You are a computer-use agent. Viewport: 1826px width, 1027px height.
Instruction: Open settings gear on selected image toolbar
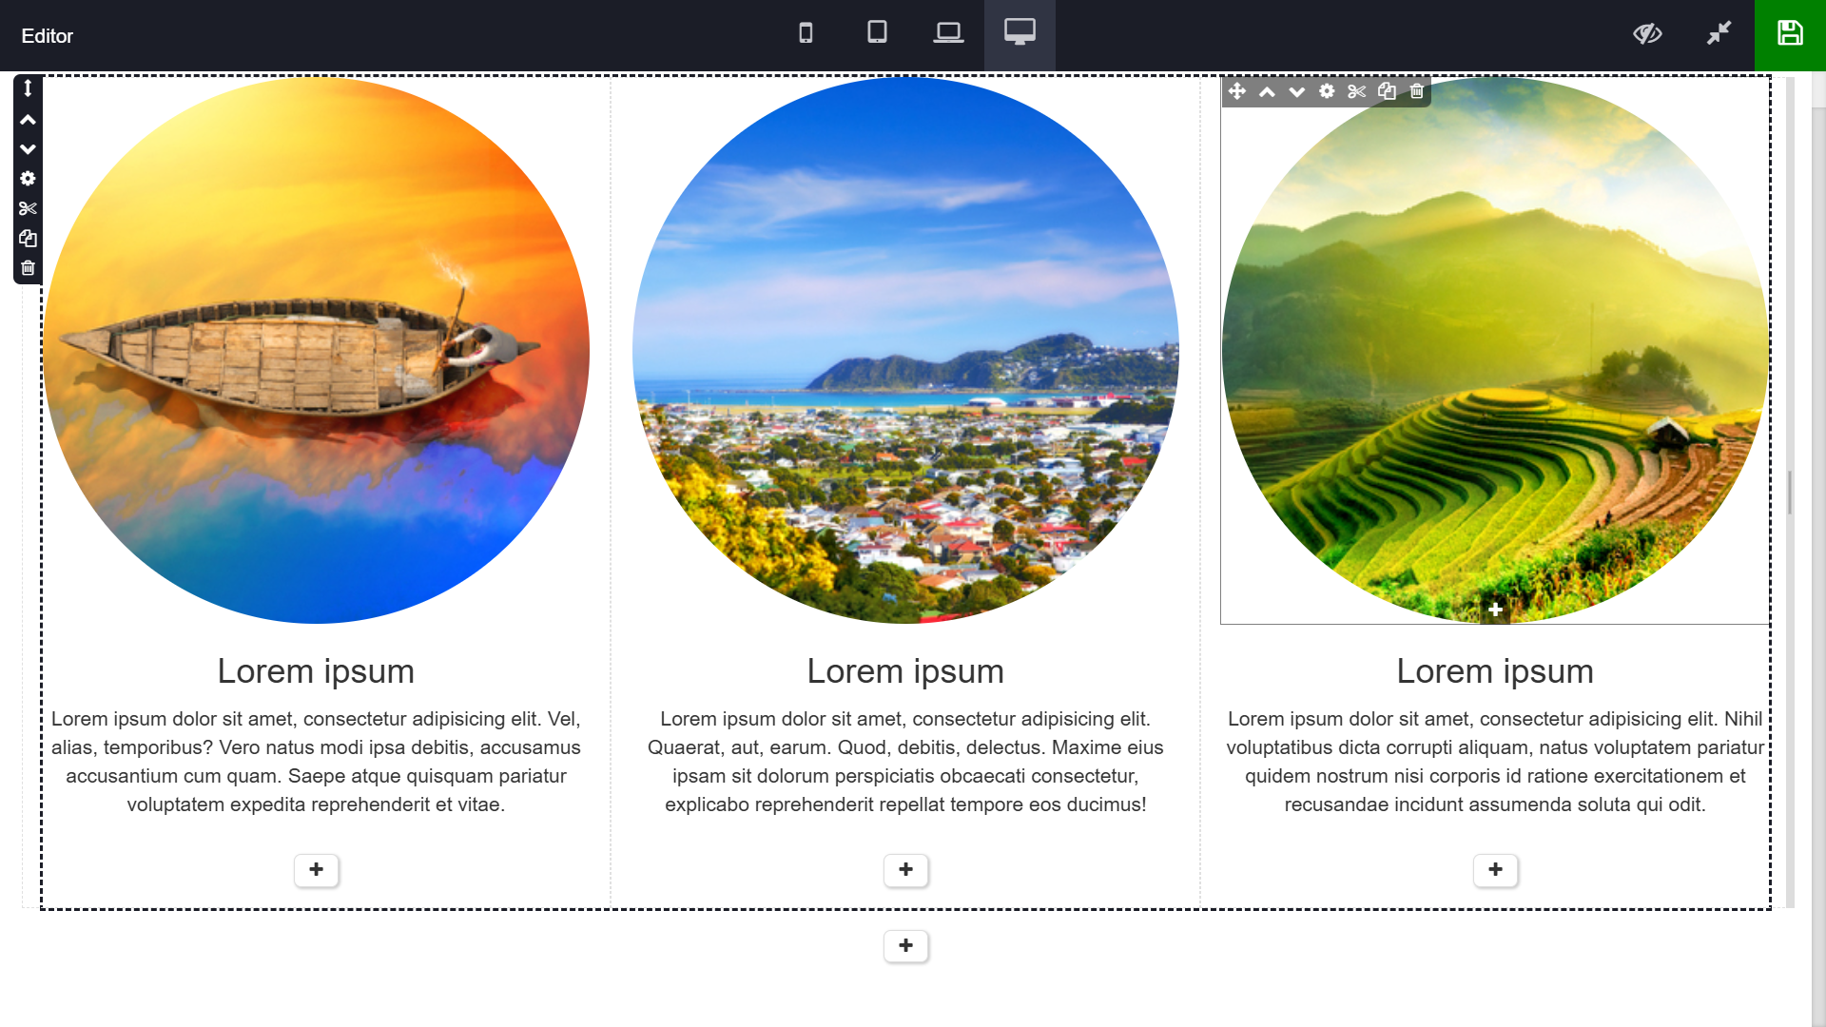pyautogui.click(x=1327, y=91)
